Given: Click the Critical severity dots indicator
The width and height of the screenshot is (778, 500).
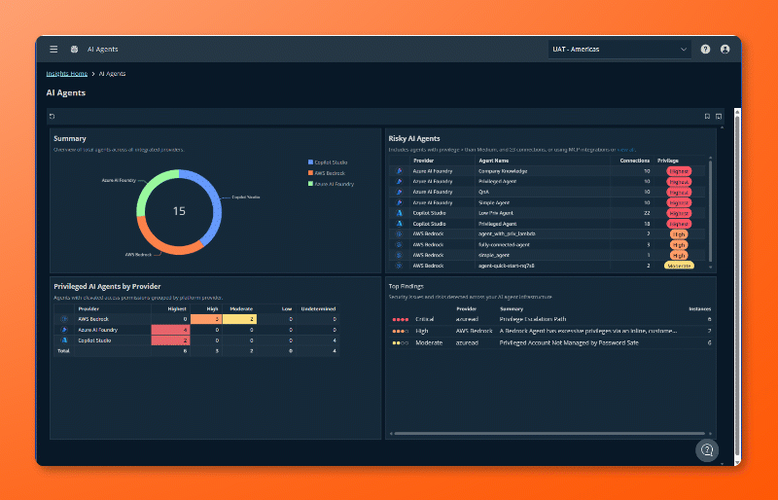Looking at the screenshot, I should click(401, 319).
